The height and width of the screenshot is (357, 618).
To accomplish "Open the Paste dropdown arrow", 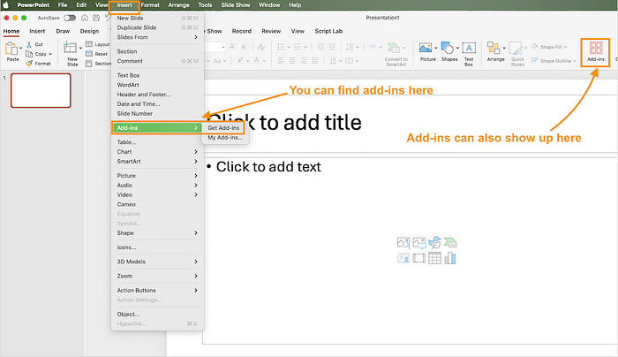I will point(21,48).
